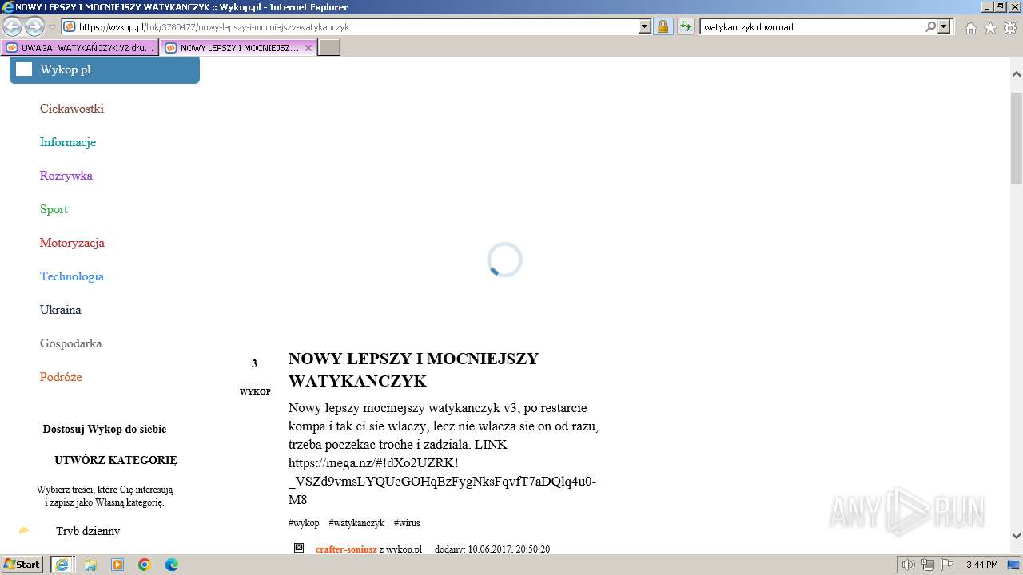
Task: Go back with the browser Back arrow
Action: pos(13,27)
